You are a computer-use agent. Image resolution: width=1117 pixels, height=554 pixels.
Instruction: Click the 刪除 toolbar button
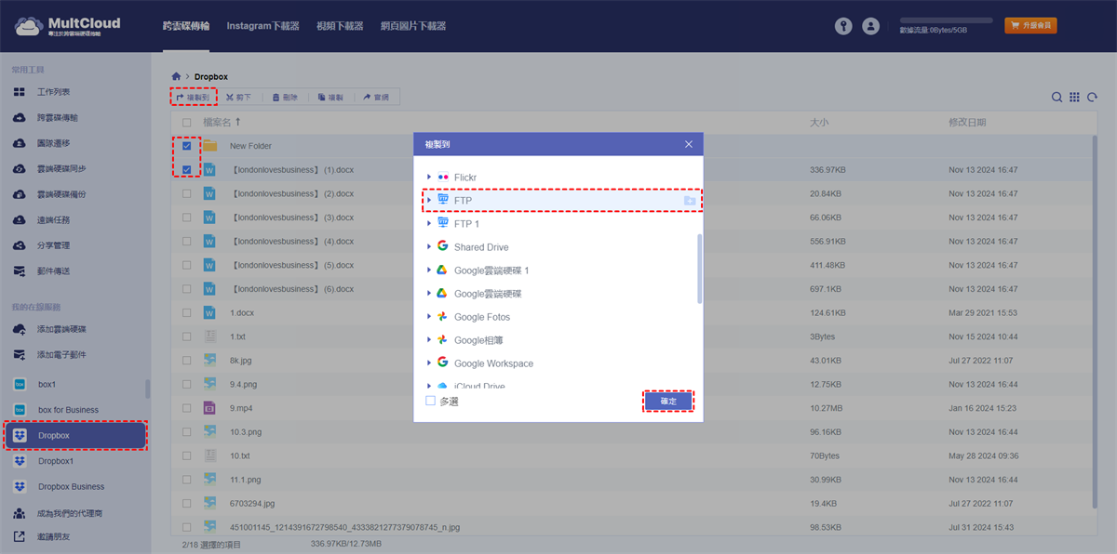[x=285, y=97]
